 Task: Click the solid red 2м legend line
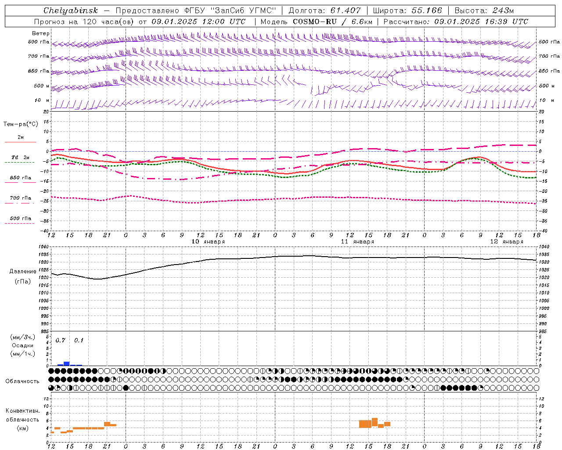(21, 142)
